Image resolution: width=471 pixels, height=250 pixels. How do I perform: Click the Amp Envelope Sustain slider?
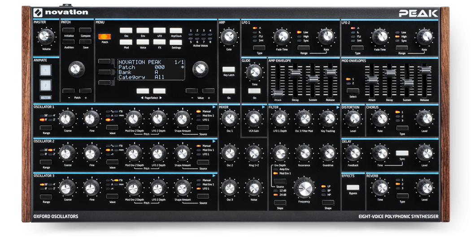[313, 79]
